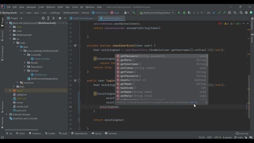This screenshot has width=254, height=143.
Task: Expand the resources folder
Action: [17, 83]
